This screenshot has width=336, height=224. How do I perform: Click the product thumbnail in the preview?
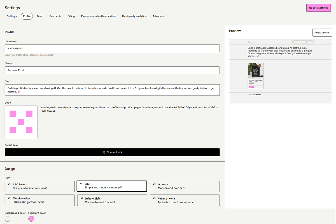pyautogui.click(x=256, y=71)
